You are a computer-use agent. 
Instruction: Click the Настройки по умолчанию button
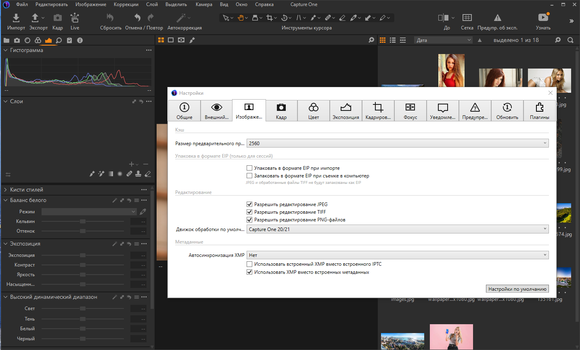(517, 289)
